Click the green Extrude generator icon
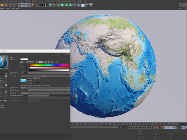187x140 pixels. pos(63,5)
